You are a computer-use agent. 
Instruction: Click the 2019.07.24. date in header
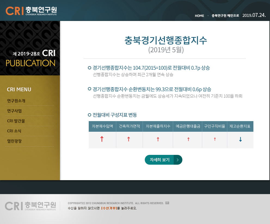coord(254,15)
